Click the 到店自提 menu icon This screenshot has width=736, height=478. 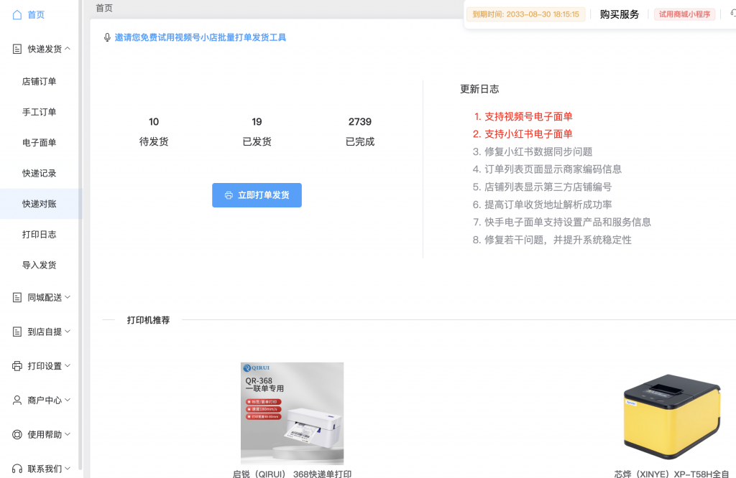click(x=17, y=332)
